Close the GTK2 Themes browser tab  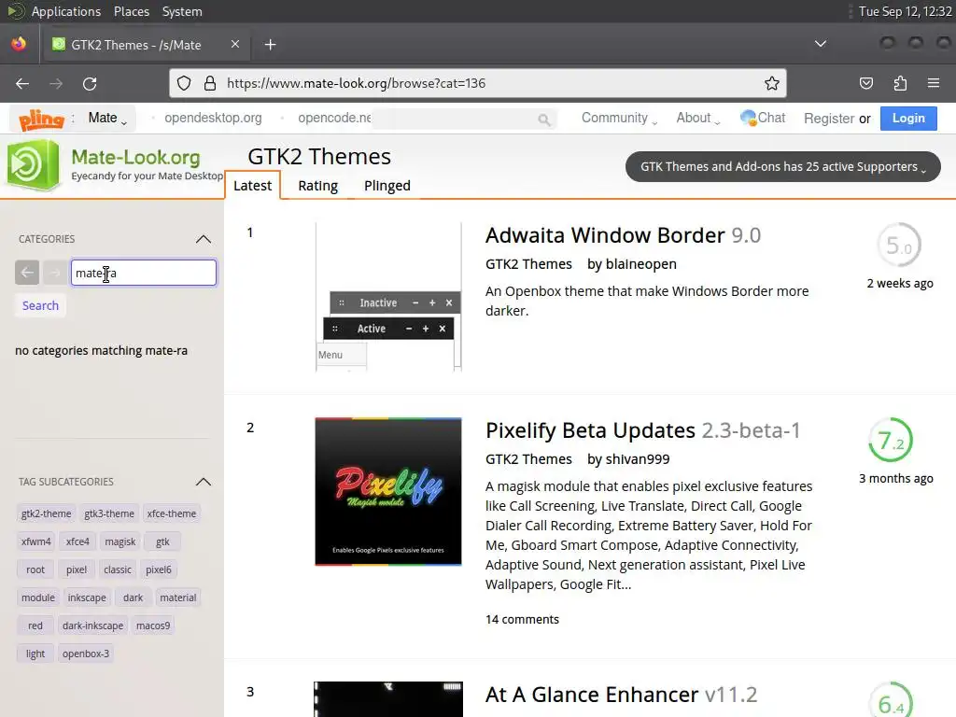click(x=234, y=44)
